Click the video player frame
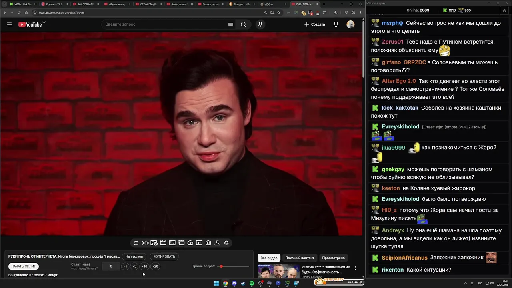Screen dimensions: 512x288 click(x=181, y=134)
